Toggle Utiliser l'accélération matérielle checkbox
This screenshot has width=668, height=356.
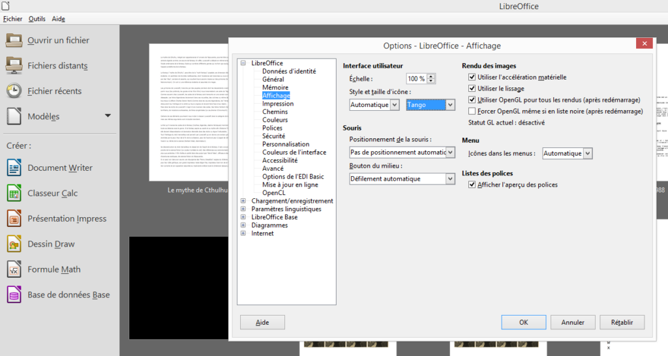(x=472, y=77)
